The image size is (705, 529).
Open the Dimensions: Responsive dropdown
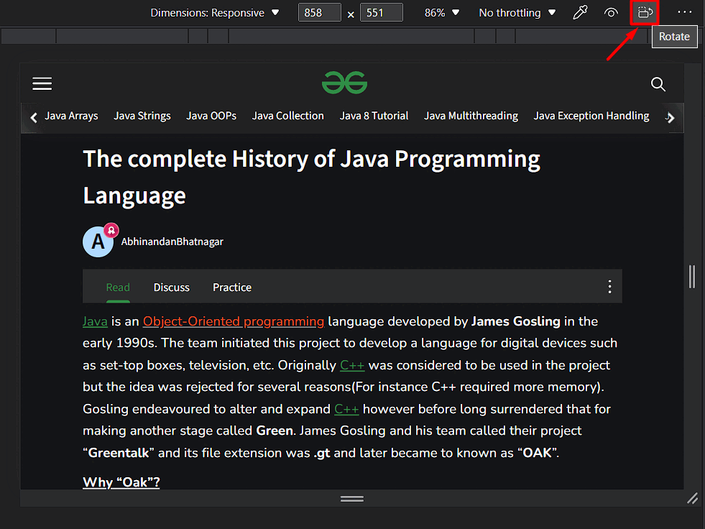click(207, 13)
